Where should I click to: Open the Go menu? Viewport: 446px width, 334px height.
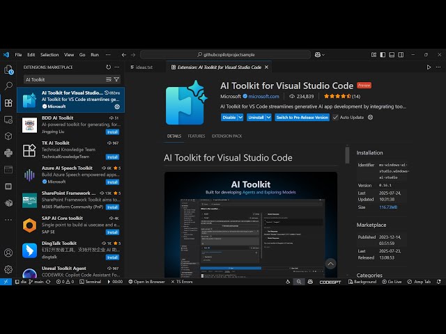(x=82, y=55)
